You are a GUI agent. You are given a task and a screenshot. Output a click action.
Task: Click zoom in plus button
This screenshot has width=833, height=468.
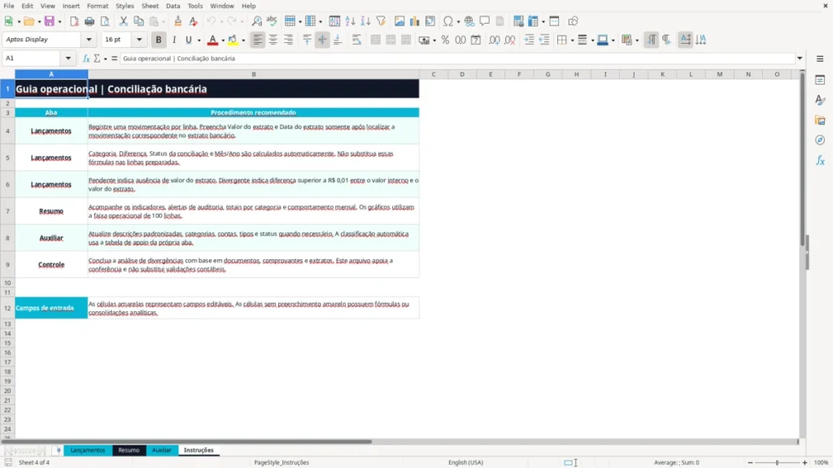point(805,462)
